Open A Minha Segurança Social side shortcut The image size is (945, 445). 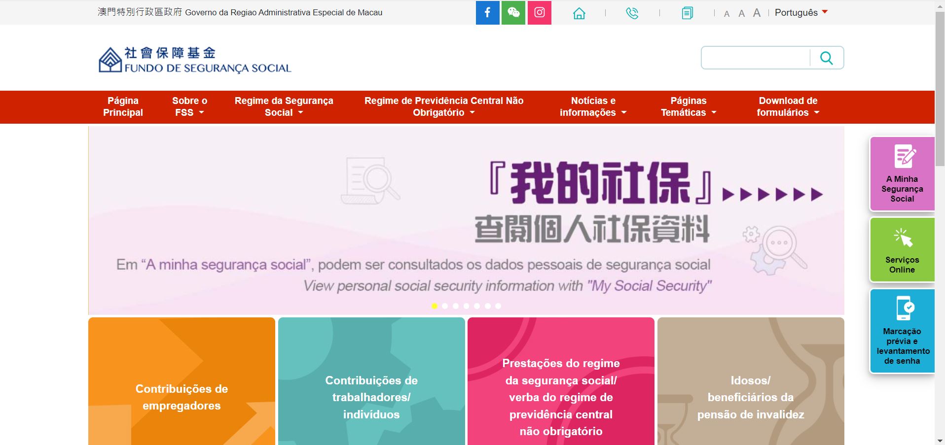tap(902, 174)
